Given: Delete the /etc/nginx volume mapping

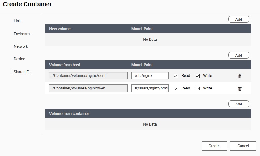Looking at the screenshot, I should [x=240, y=76].
